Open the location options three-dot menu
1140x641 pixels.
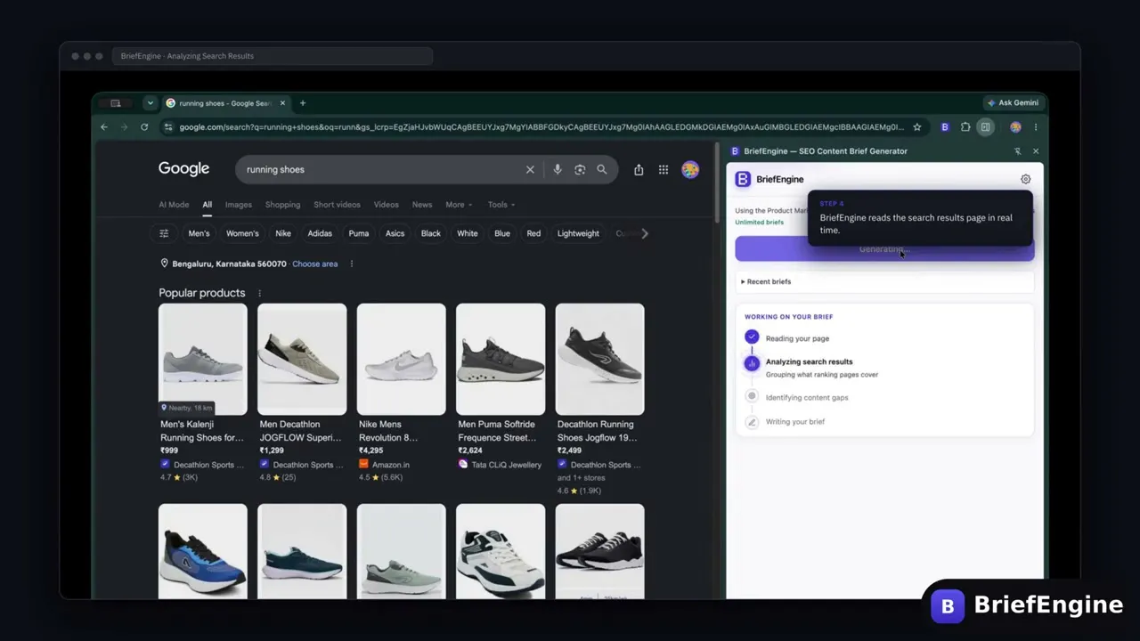pyautogui.click(x=352, y=264)
